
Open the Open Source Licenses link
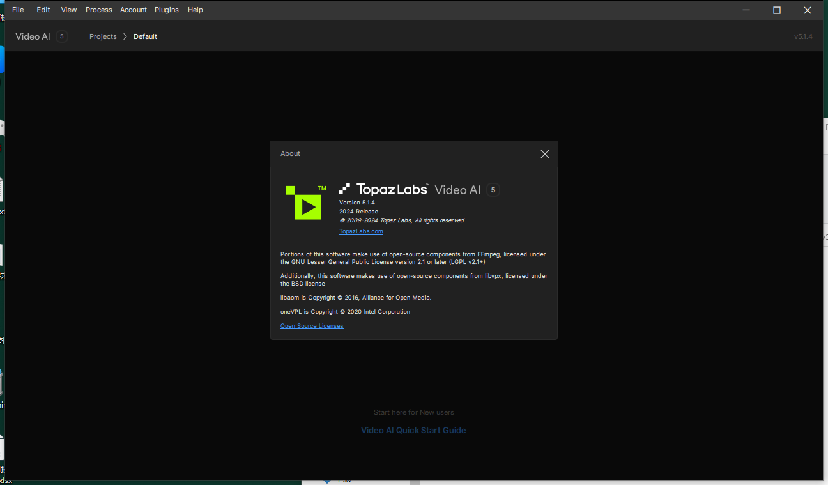click(x=312, y=326)
